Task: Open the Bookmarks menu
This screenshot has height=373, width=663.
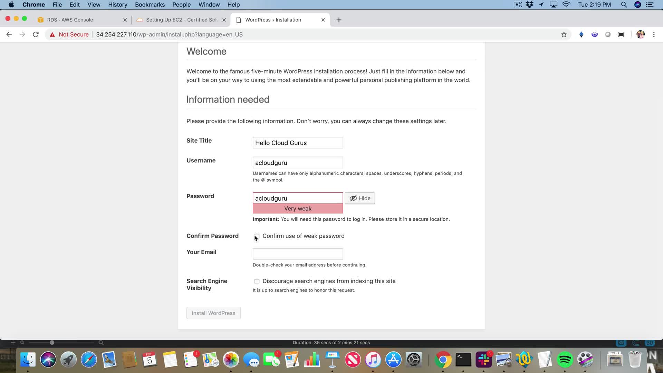Action: (150, 4)
